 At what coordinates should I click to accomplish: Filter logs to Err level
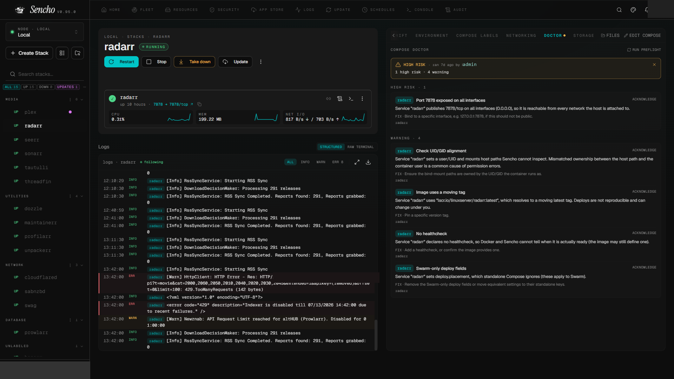click(x=338, y=162)
